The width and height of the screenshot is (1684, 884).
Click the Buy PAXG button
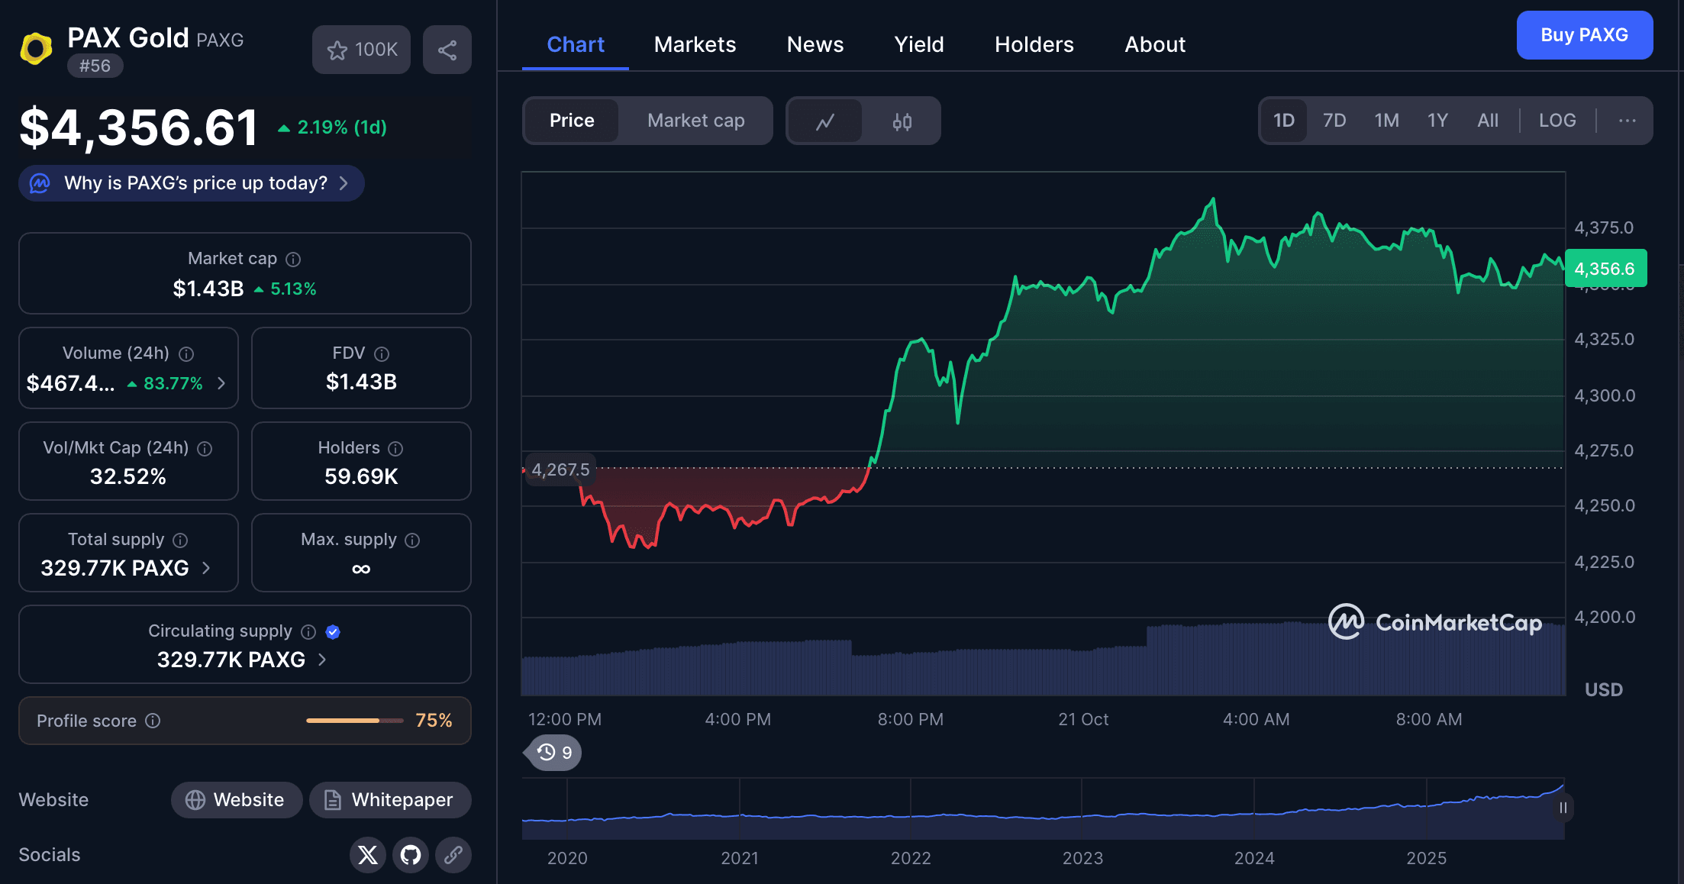pyautogui.click(x=1585, y=35)
